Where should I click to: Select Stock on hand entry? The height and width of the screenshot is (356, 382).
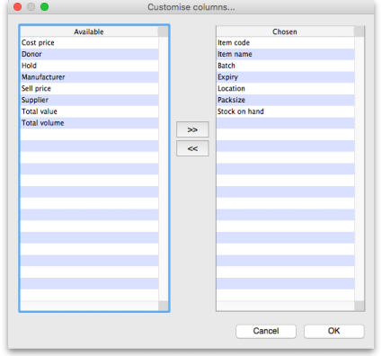pos(285,111)
